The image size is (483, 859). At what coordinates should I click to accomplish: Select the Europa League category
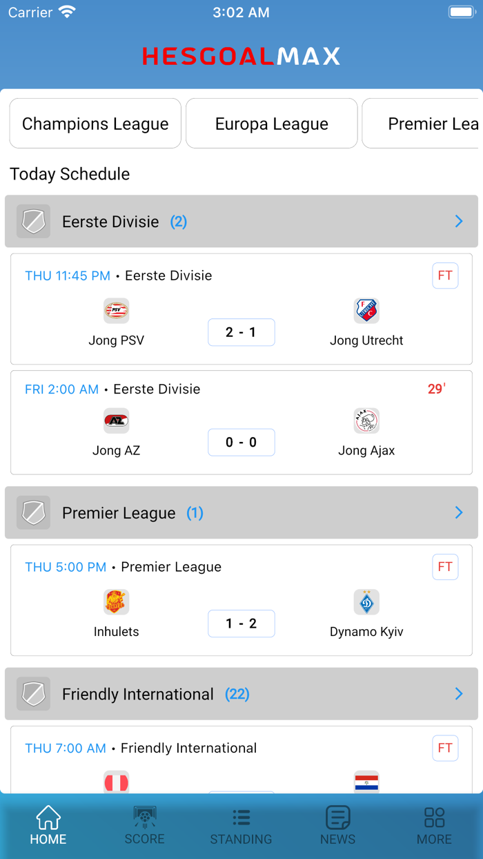tap(271, 123)
